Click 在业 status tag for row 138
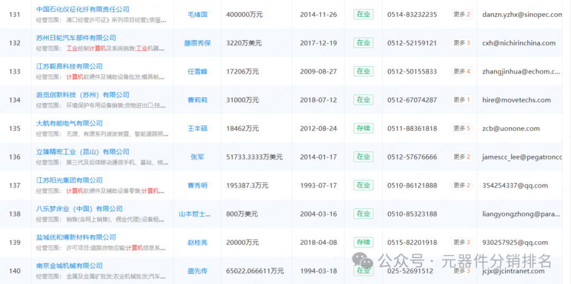This screenshot has width=571, height=284. (363, 213)
